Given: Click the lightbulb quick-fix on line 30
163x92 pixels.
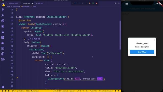Looking at the screenshot, I should coord(17,78).
